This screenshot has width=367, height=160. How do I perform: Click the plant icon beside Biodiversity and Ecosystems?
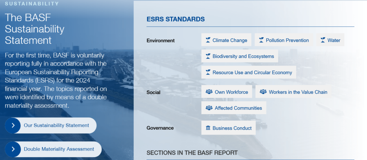click(x=208, y=56)
